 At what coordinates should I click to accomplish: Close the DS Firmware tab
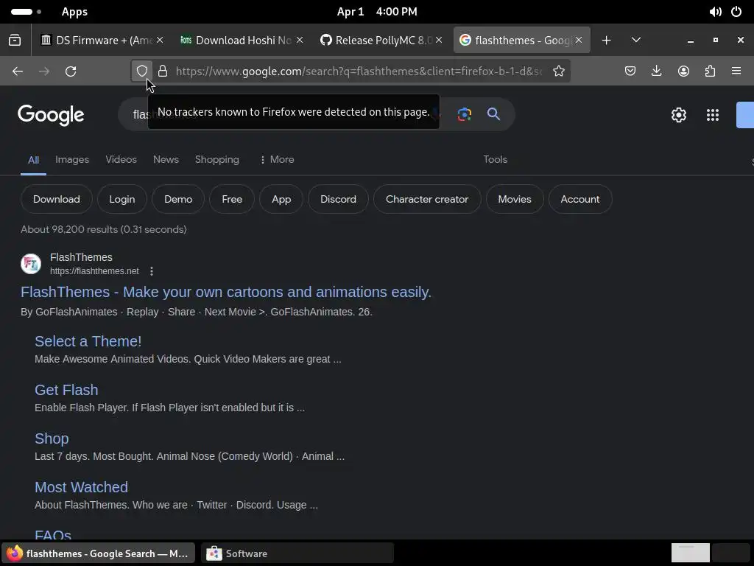(x=160, y=41)
